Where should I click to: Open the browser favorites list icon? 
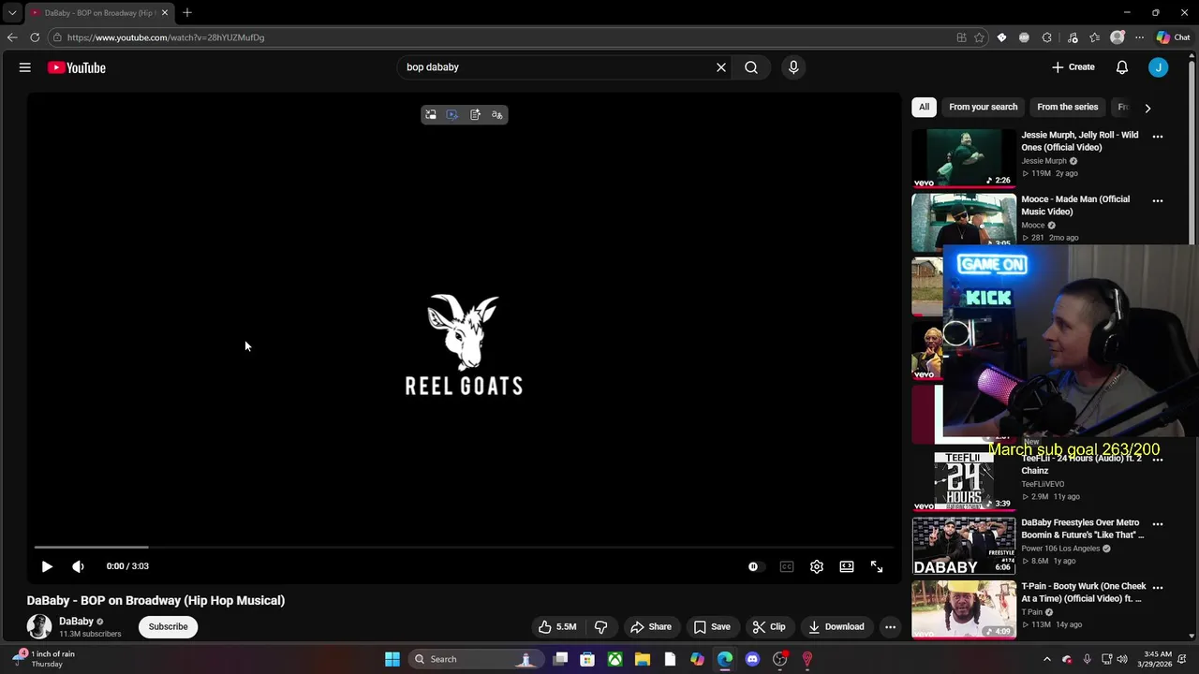[1094, 37]
